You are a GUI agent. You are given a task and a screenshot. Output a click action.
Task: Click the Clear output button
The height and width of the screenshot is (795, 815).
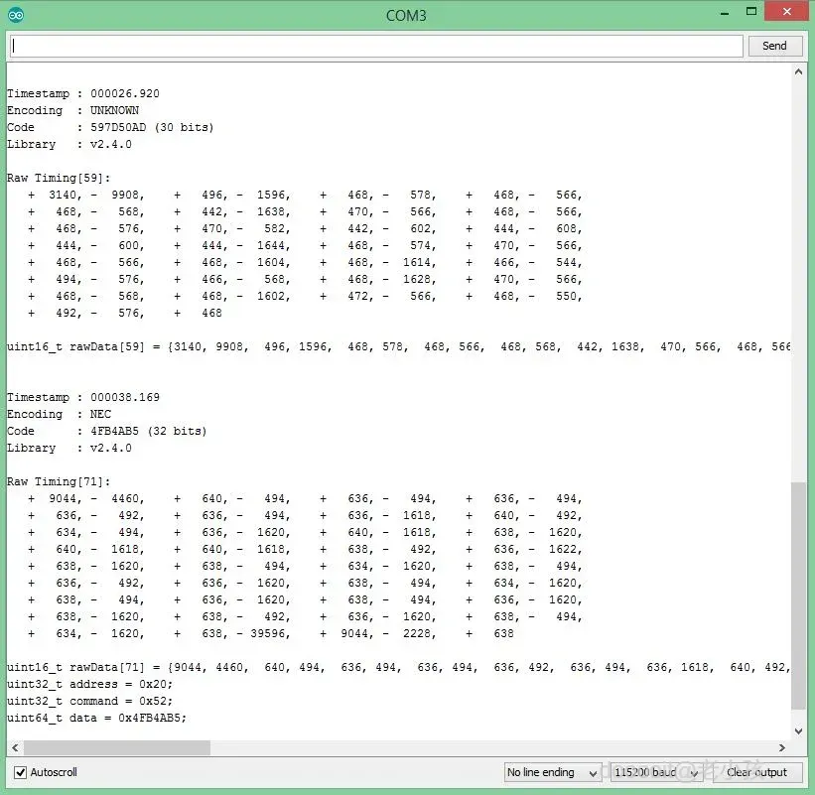click(756, 772)
